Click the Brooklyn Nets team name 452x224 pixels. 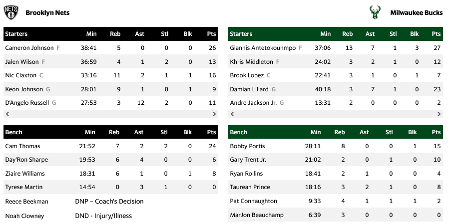pyautogui.click(x=47, y=12)
